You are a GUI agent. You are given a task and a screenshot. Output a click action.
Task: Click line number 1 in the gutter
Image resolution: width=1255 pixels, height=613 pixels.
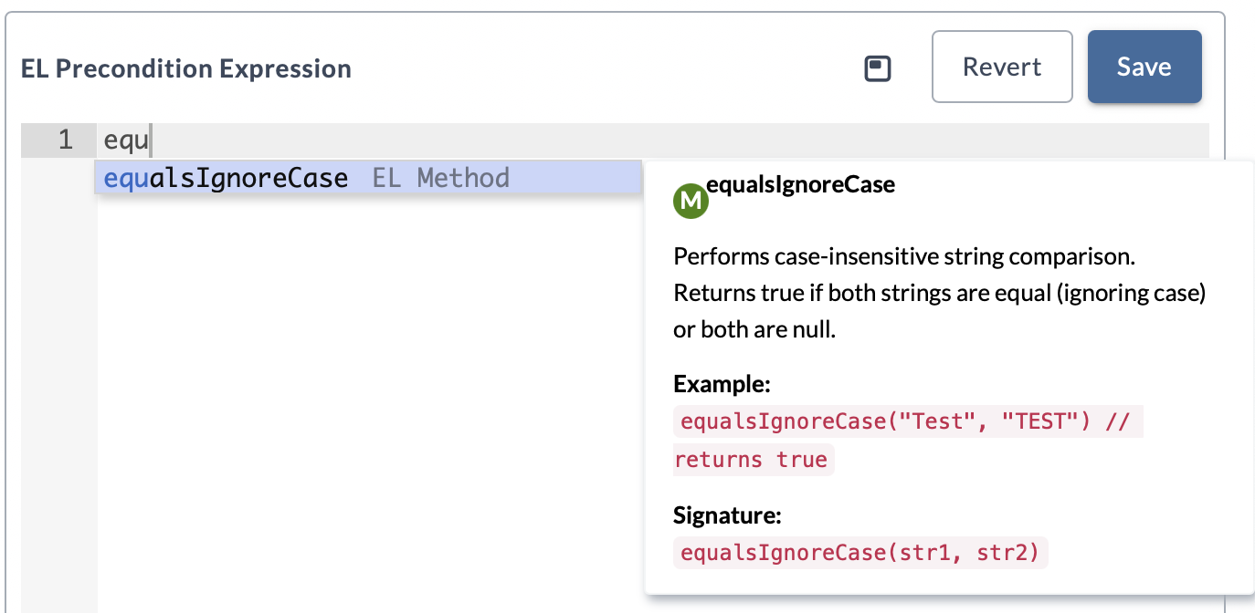(x=65, y=140)
